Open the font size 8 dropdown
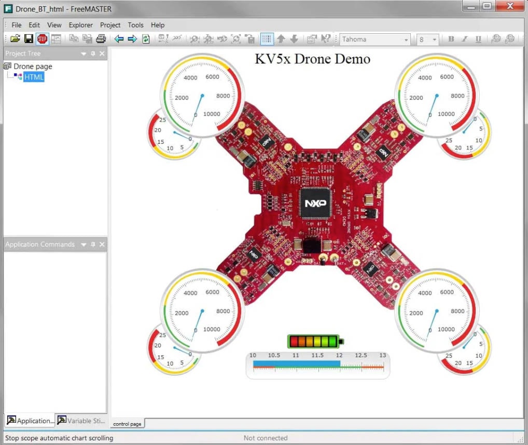Image resolution: width=528 pixels, height=445 pixels. (434, 39)
